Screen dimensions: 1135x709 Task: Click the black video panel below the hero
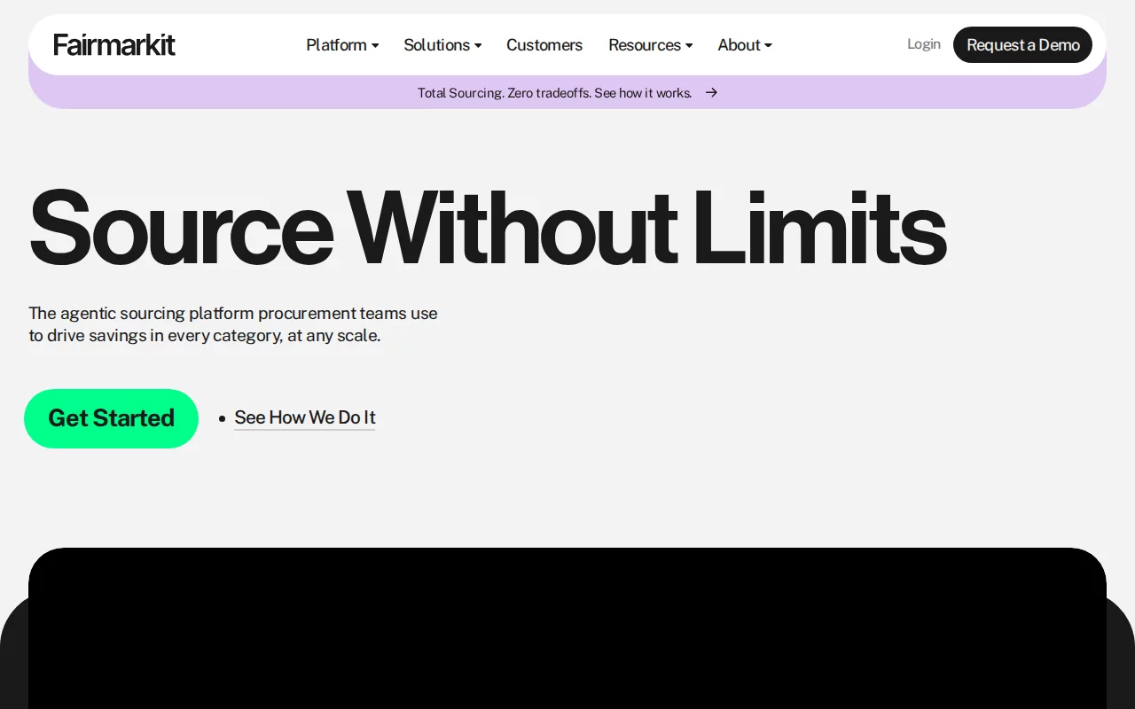point(567,628)
